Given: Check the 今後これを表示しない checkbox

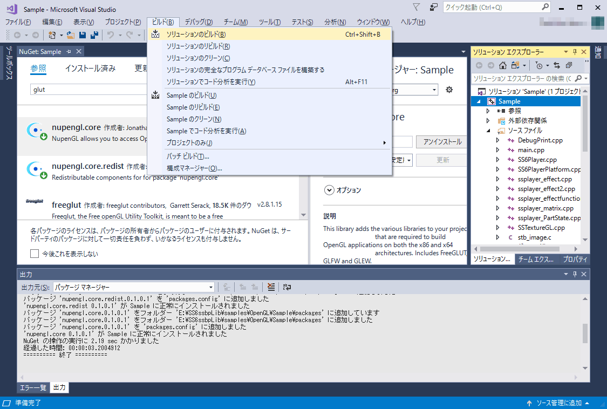Looking at the screenshot, I should tap(35, 254).
